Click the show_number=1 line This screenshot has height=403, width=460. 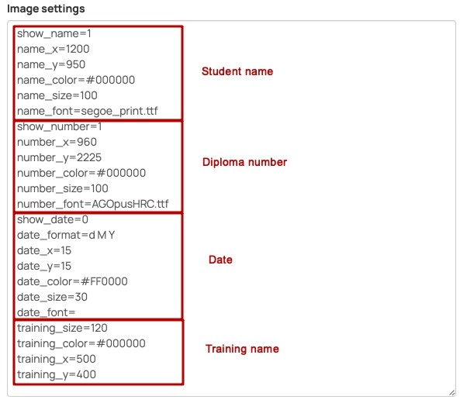click(59, 126)
